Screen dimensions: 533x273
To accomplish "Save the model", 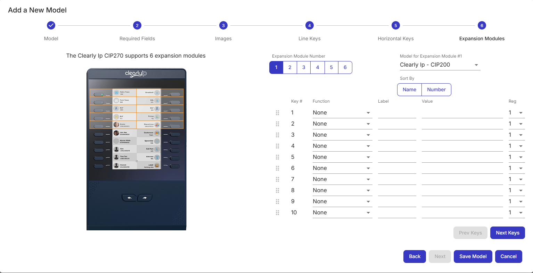I will tap(473, 256).
